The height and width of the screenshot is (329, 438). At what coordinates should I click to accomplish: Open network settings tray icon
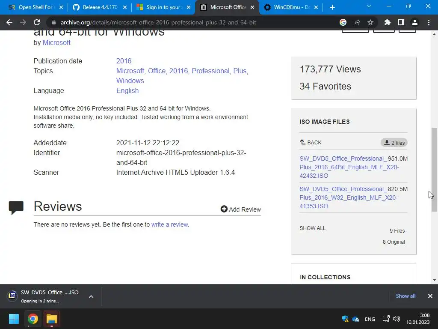point(386,319)
